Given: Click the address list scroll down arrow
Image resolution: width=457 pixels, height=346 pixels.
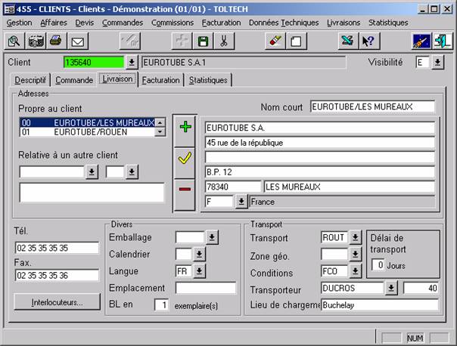Looking at the screenshot, I should point(160,131).
